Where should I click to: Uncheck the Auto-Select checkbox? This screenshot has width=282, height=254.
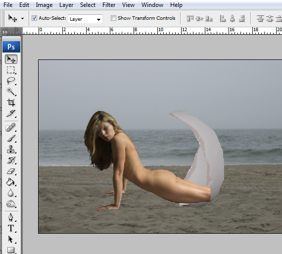point(34,18)
